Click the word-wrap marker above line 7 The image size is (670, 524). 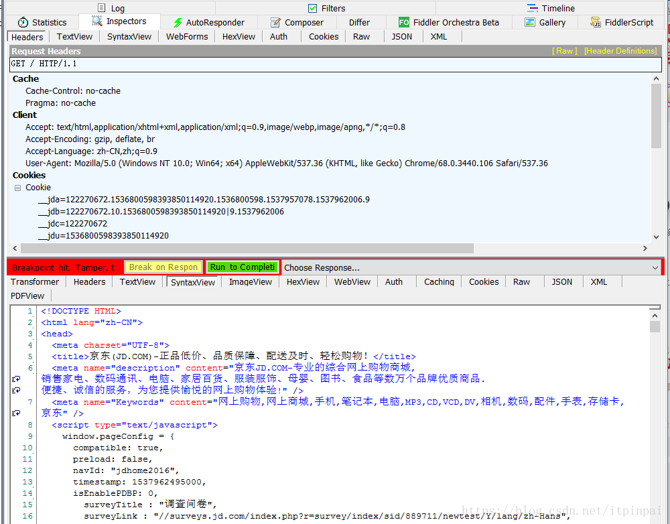16,390
